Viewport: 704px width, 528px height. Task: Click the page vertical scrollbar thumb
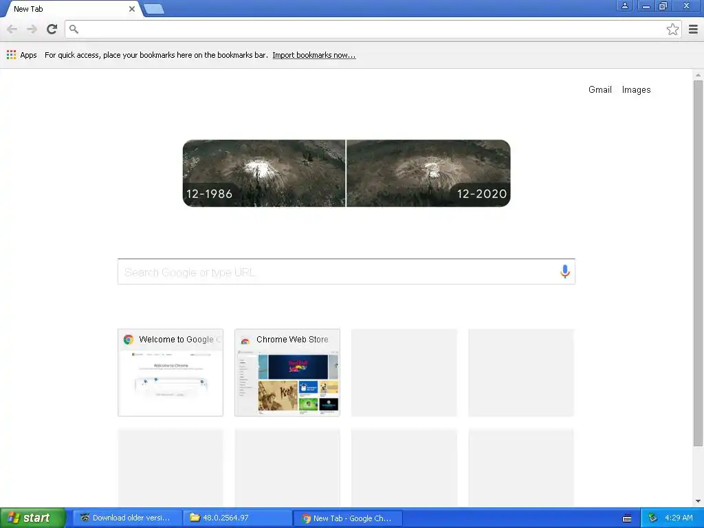697,263
